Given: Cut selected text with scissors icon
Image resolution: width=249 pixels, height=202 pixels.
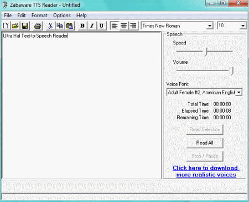Looking at the screenshot, I should (50, 26).
